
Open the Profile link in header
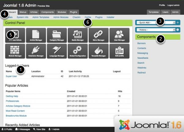pos(162,5)
